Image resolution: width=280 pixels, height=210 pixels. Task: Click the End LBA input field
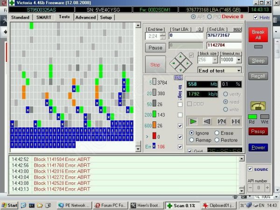[224, 35]
